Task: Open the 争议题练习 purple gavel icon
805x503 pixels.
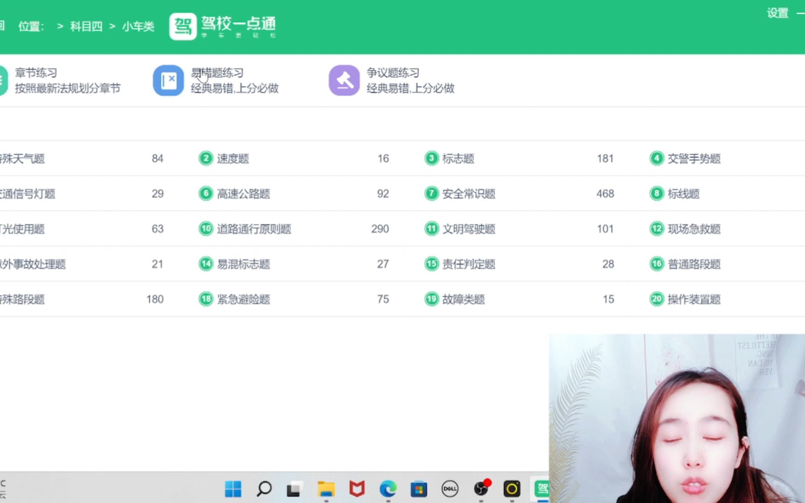Action: click(x=344, y=80)
